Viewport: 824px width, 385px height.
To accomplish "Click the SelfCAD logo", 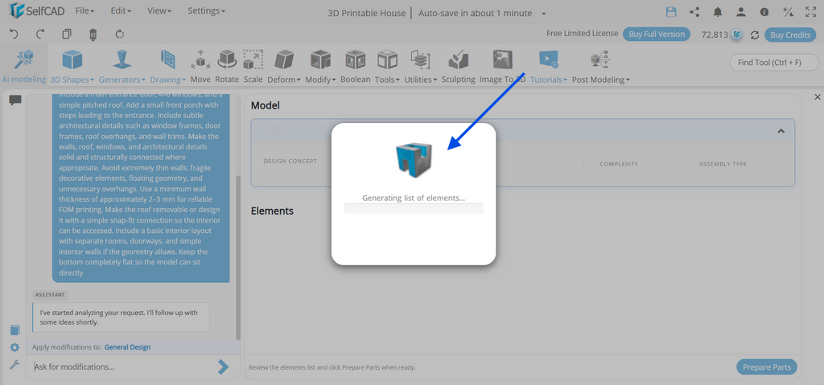I will (x=35, y=10).
